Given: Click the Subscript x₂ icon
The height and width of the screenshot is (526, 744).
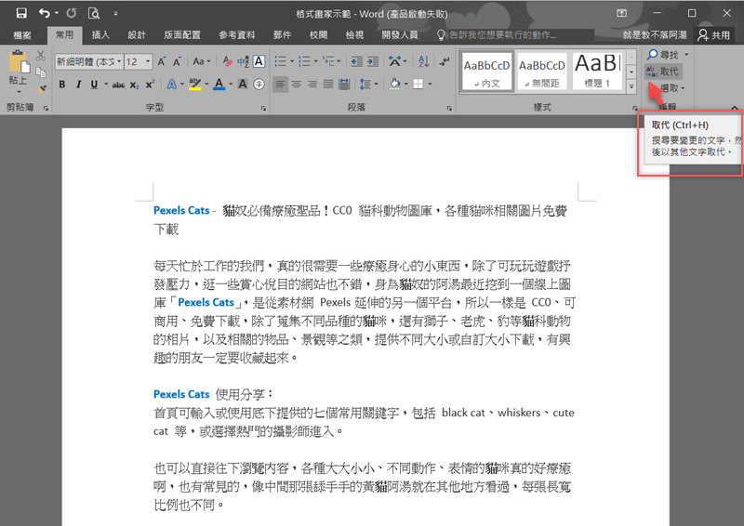Looking at the screenshot, I should click(x=136, y=85).
